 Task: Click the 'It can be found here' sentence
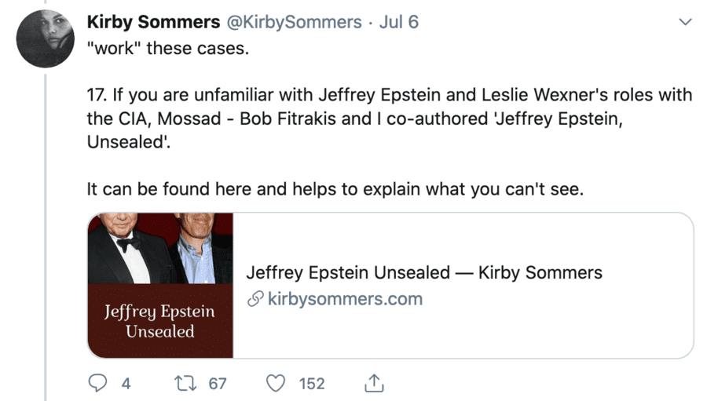(335, 189)
